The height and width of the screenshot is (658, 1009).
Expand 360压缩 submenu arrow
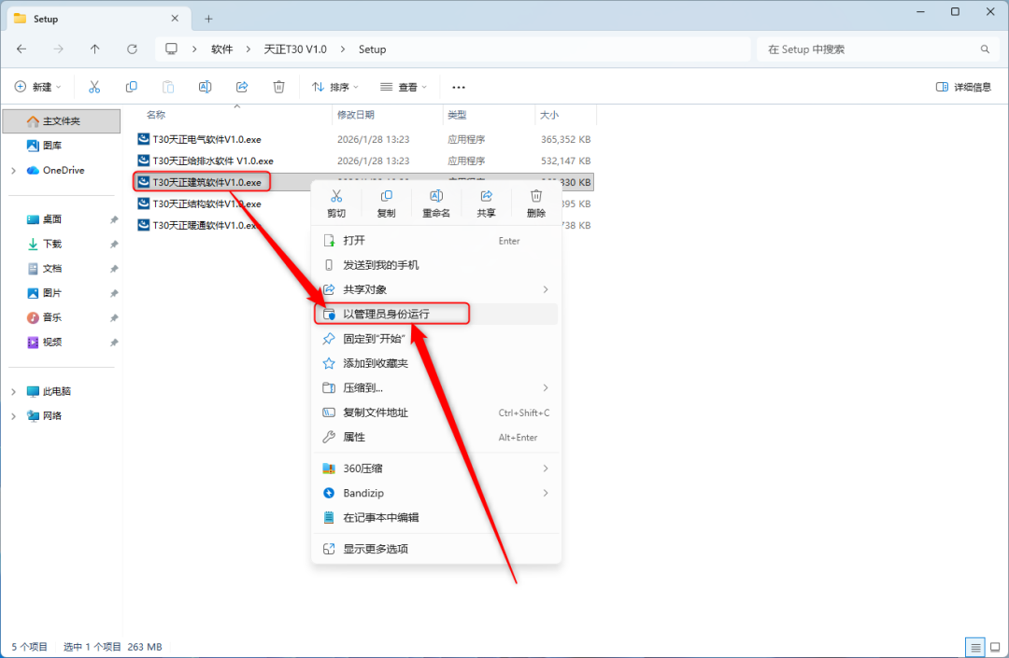pyautogui.click(x=545, y=469)
